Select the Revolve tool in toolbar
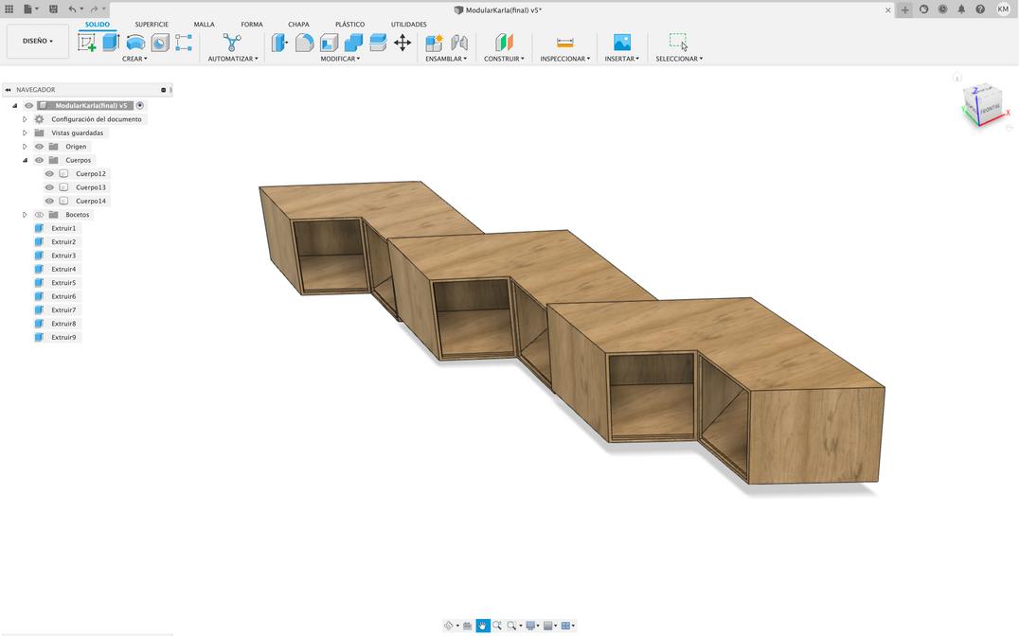The height and width of the screenshot is (636, 1019). pos(135,42)
